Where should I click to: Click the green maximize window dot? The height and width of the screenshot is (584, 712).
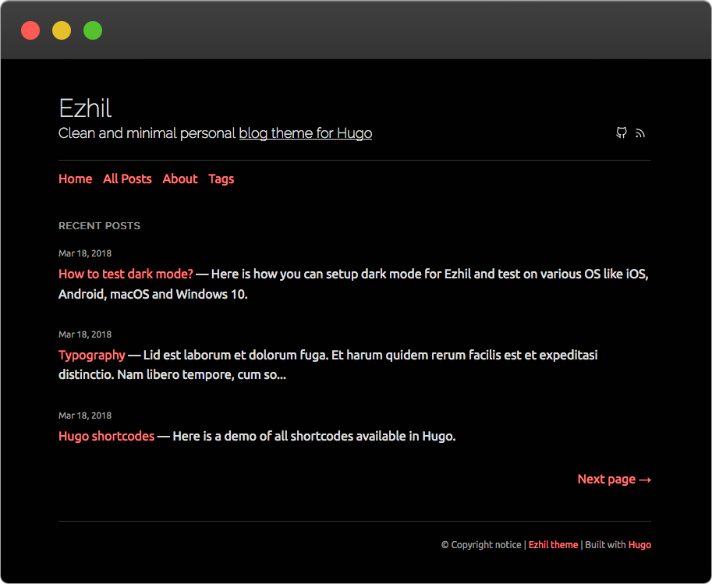coord(92,30)
